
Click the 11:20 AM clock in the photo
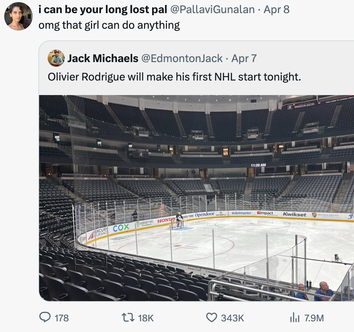258,165
